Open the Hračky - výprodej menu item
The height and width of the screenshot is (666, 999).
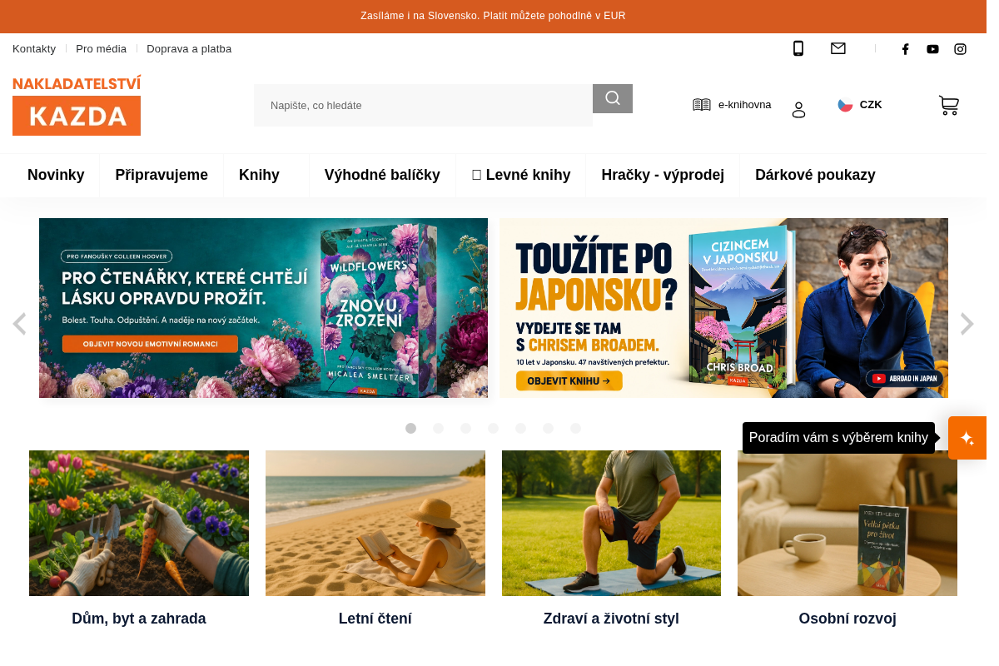(x=663, y=175)
